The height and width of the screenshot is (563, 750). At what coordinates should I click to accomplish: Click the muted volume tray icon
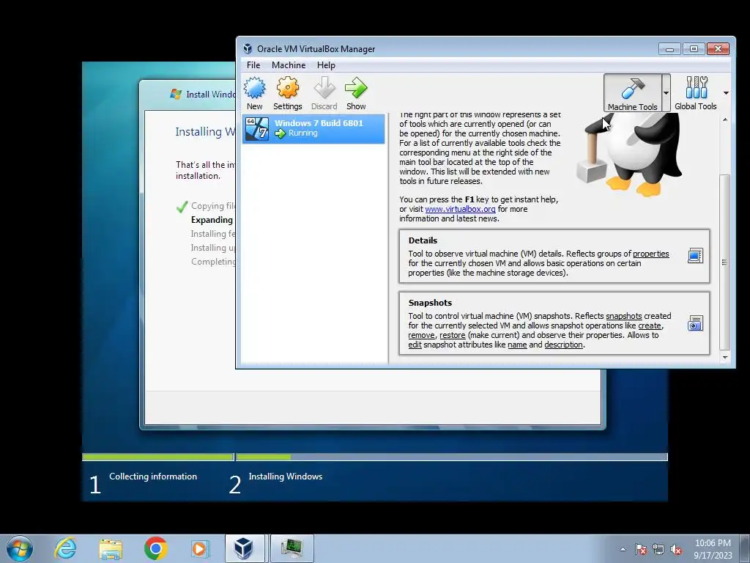(676, 549)
